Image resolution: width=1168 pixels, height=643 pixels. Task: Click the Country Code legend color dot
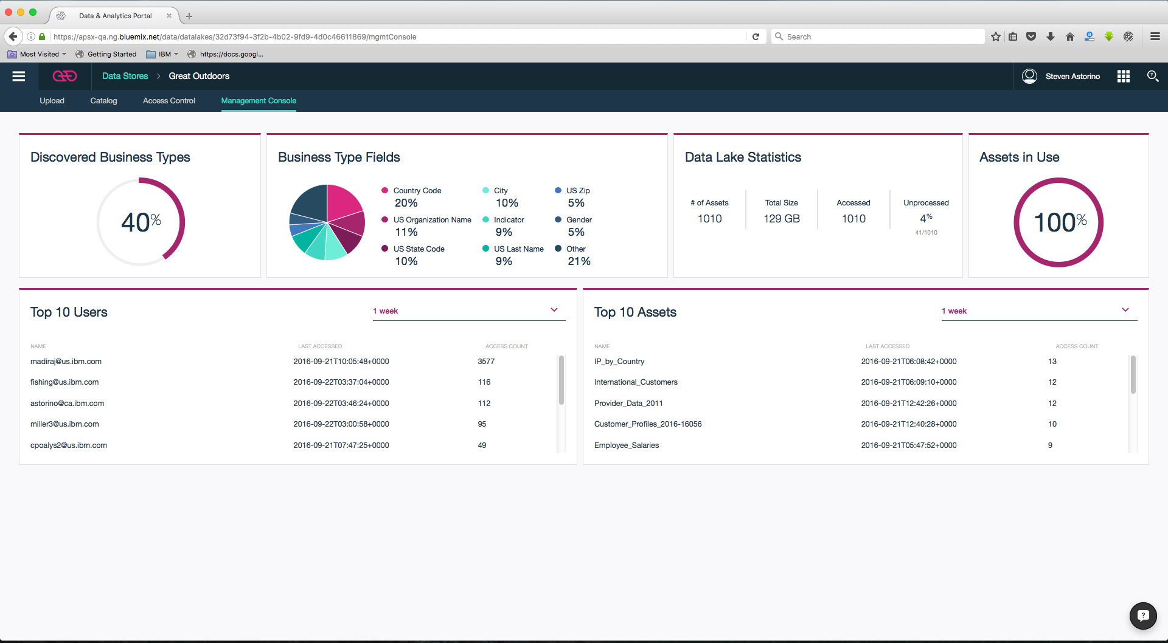point(384,190)
